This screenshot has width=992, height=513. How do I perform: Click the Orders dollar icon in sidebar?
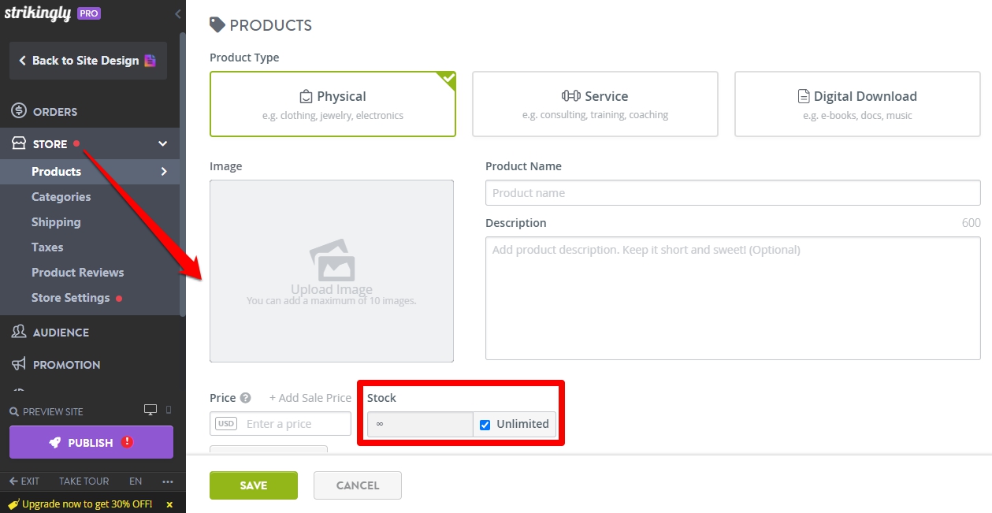point(19,111)
